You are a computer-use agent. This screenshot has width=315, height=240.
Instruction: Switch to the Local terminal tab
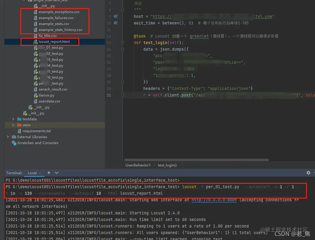32,173
